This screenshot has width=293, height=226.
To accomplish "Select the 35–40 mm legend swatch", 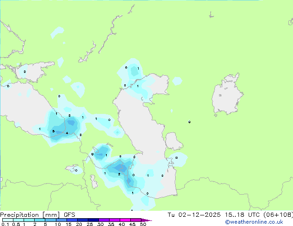I will (114, 220).
